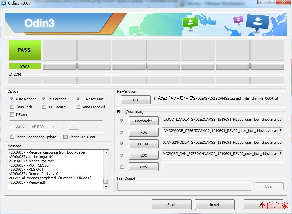Screen dimensions: 292x214
Task: Enable Phone EFS Clear checkbox
Action: tap(65, 137)
